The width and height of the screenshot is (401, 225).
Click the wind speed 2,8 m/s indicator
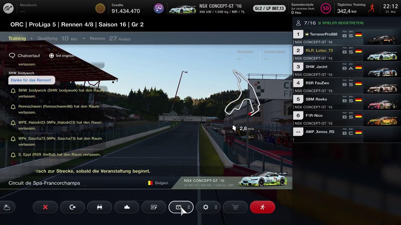[x=243, y=128]
